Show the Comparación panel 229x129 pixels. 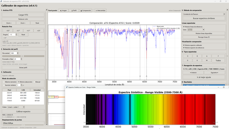86,10
